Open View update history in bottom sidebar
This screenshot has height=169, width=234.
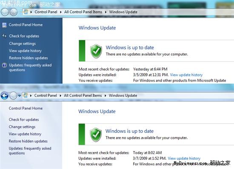click(x=25, y=134)
